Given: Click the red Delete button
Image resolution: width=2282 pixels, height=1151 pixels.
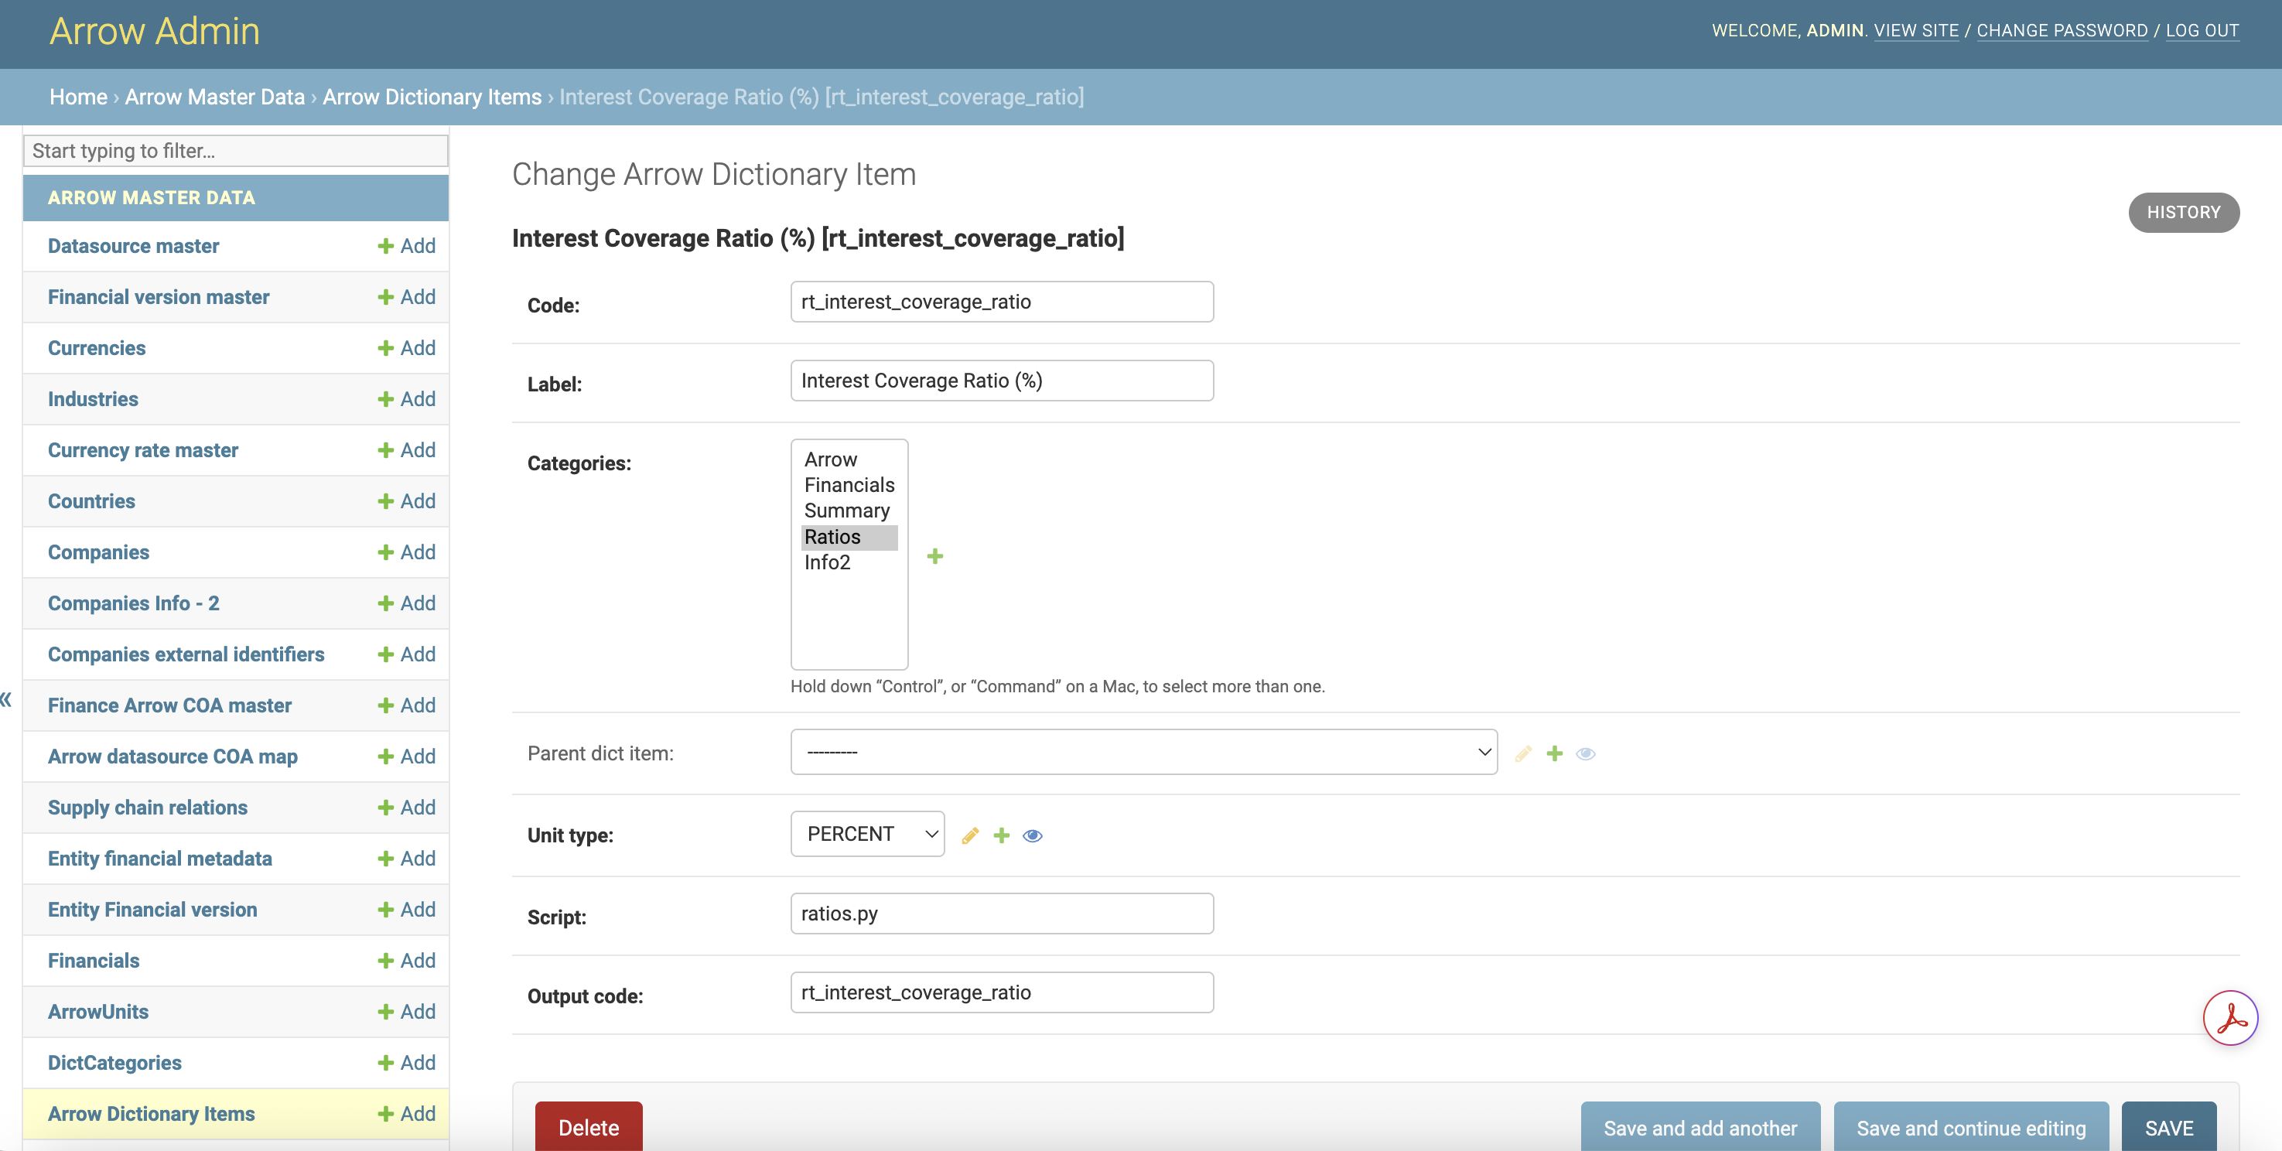Looking at the screenshot, I should coord(588,1127).
